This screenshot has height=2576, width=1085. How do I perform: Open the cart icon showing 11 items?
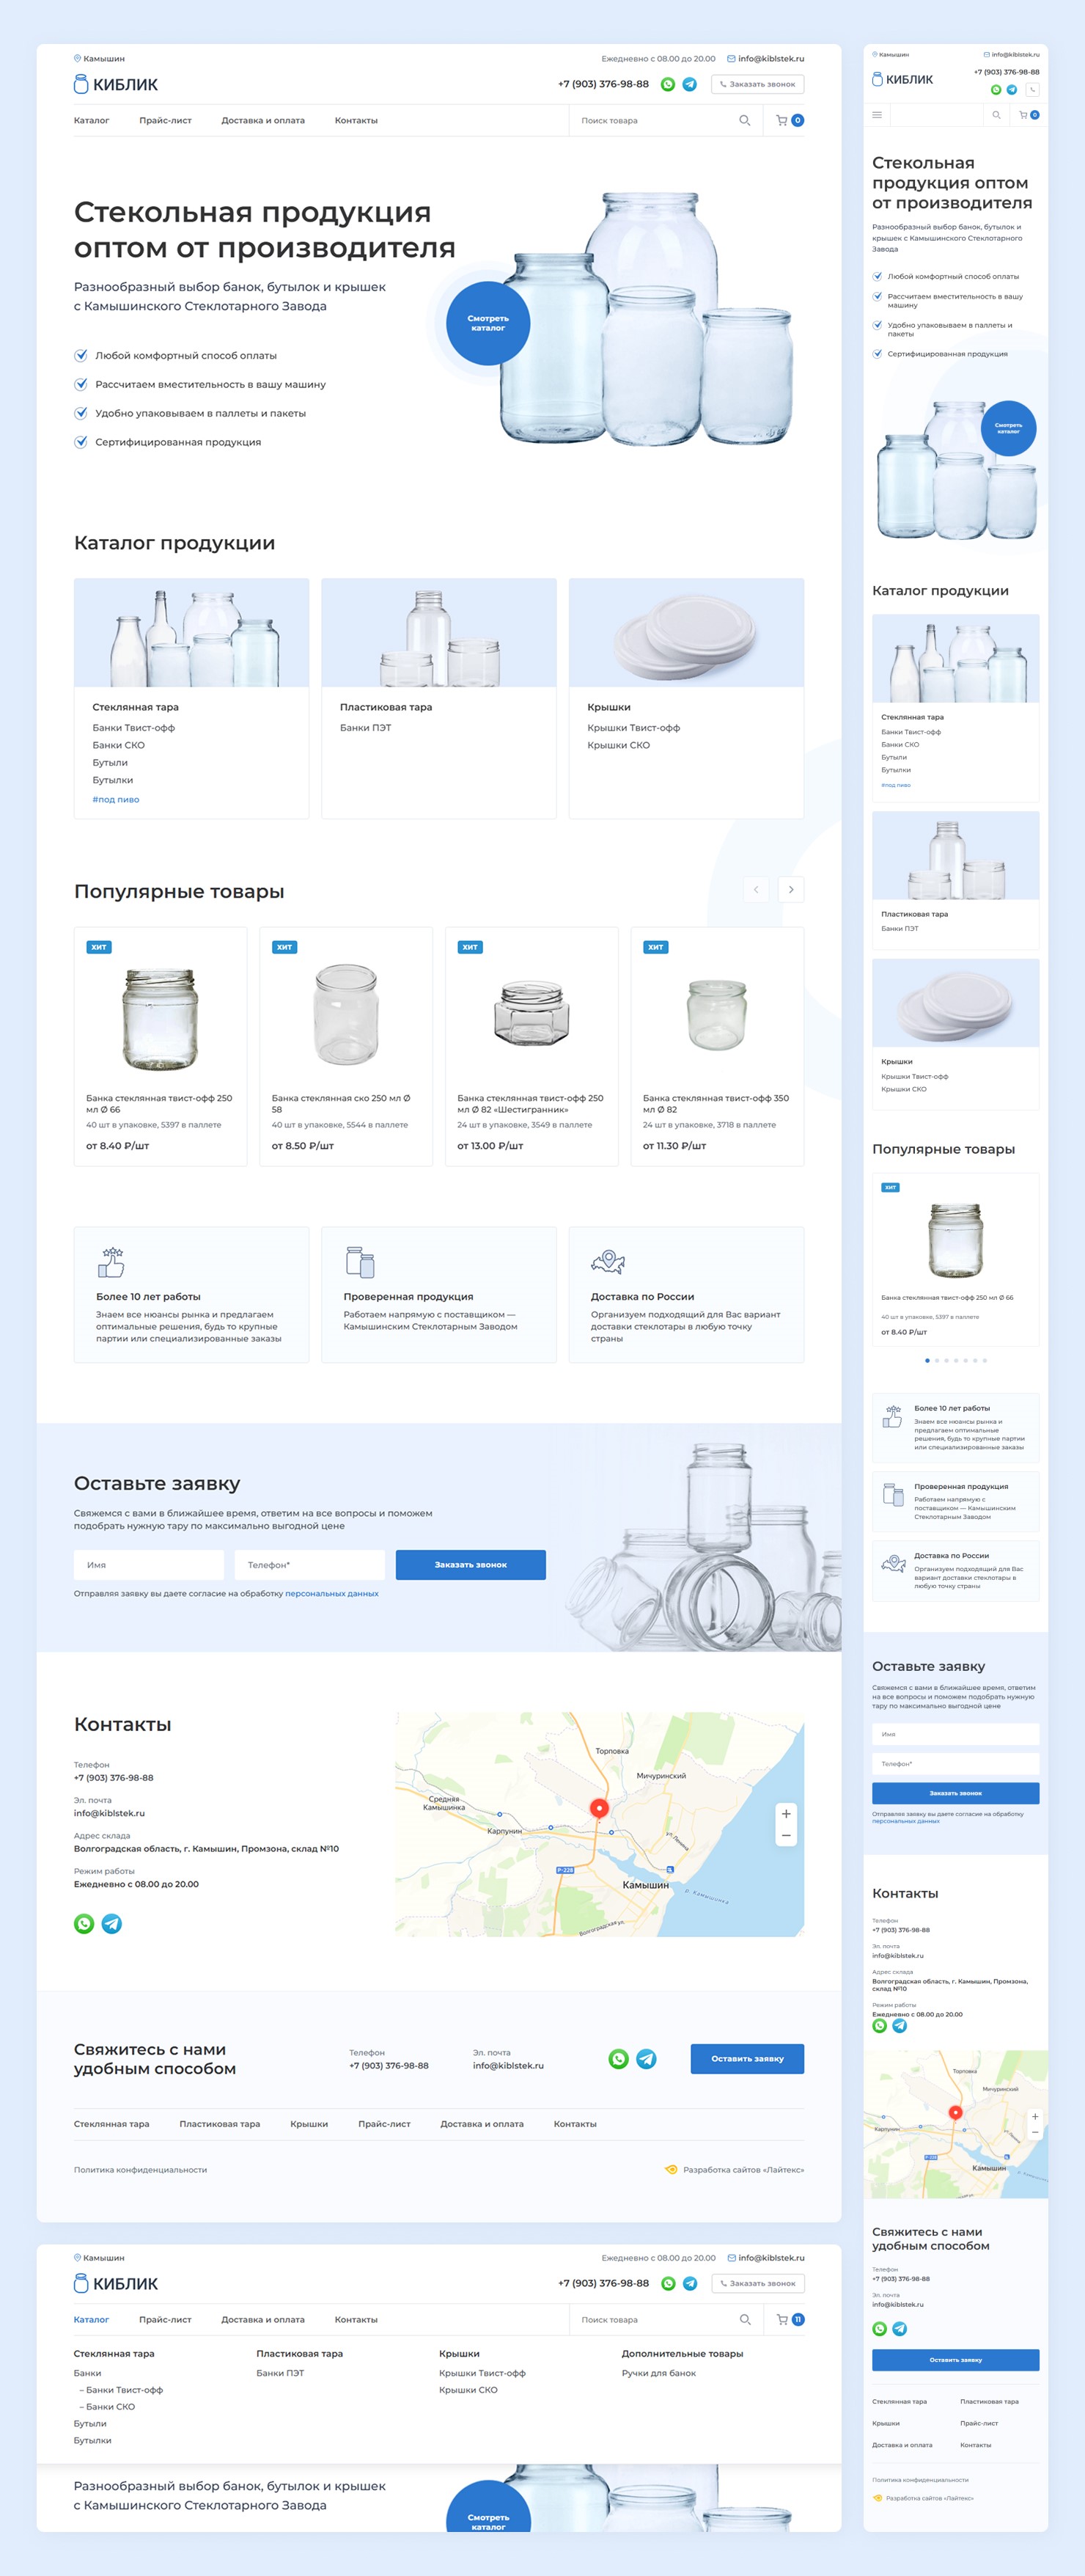click(790, 2319)
